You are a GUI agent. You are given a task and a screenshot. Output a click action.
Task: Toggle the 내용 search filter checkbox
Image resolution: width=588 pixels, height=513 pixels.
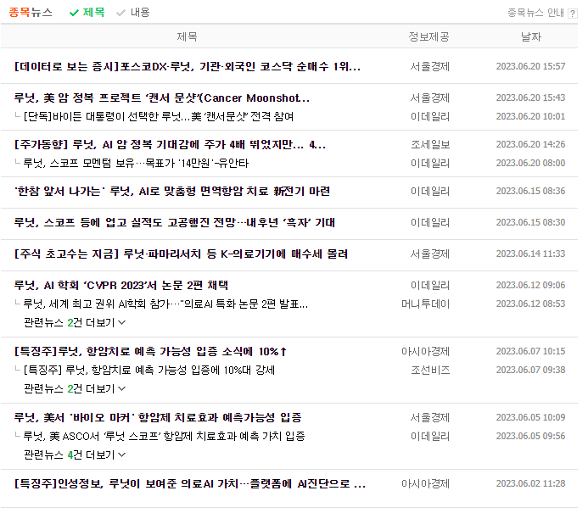tap(132, 13)
